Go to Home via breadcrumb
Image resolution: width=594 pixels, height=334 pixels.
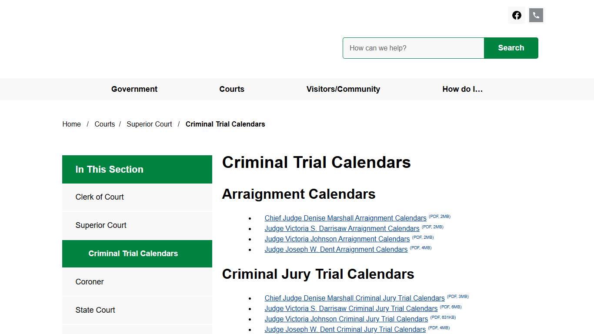[71, 124]
